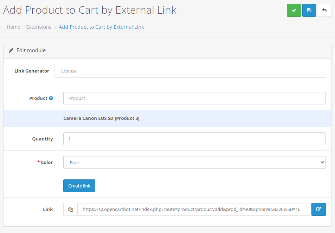The height and width of the screenshot is (233, 335).
Task: Click the blue floppy disk save button
Action: tap(309, 11)
